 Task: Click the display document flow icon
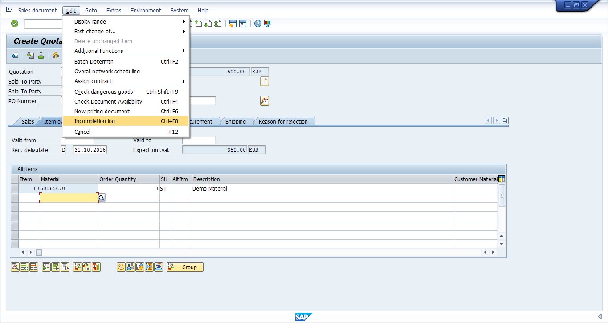[15, 56]
